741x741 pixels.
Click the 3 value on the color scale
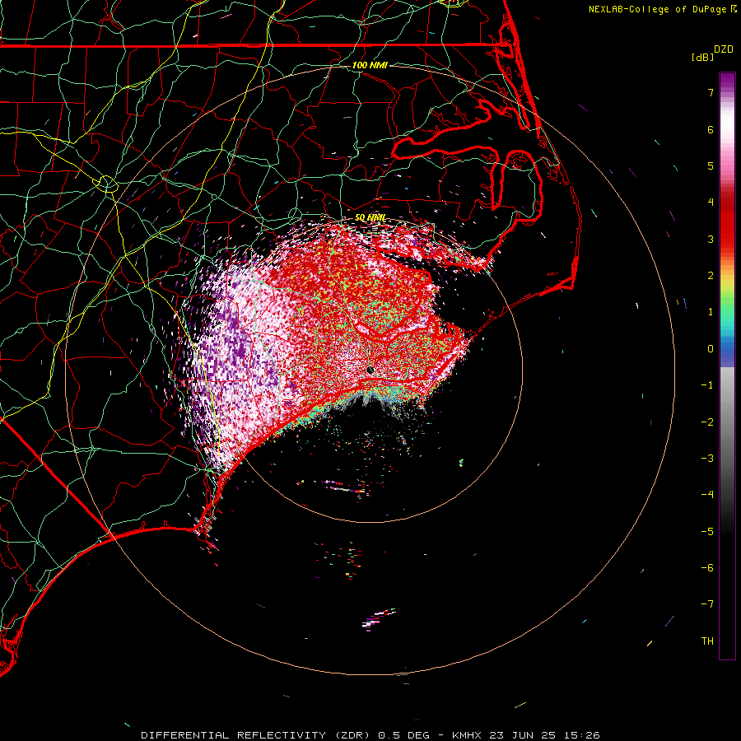pos(711,239)
